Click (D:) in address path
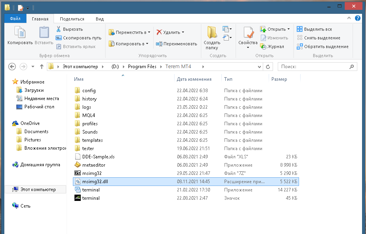This screenshot has height=234, width=366. (115, 67)
